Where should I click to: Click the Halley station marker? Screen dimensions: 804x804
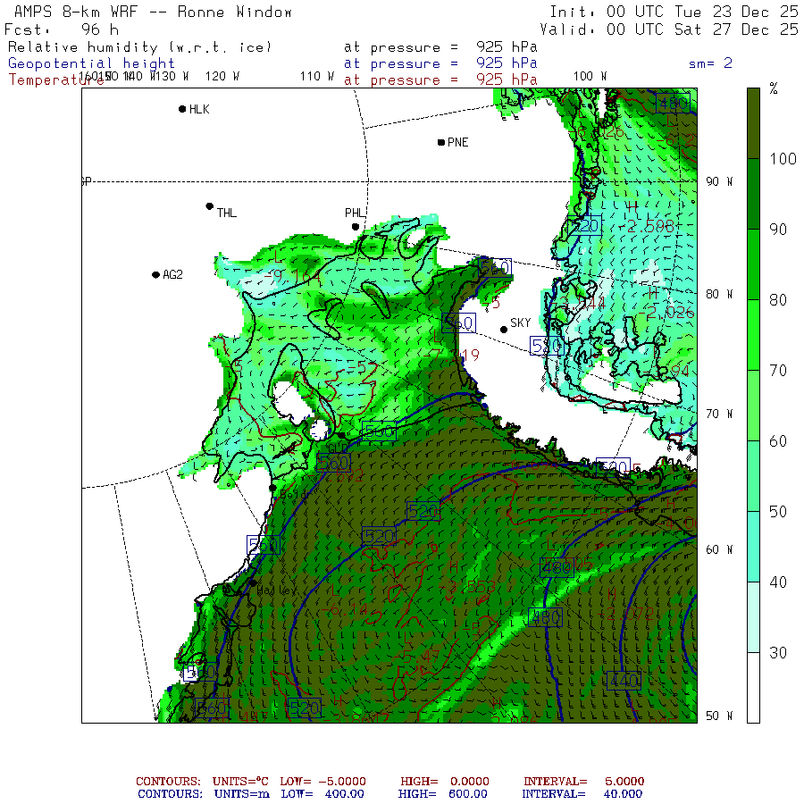click(x=253, y=583)
